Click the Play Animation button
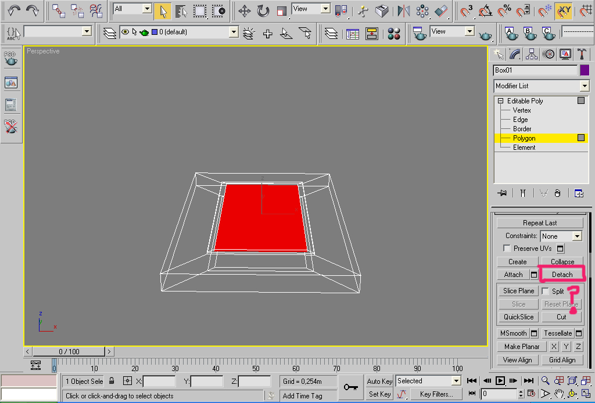595x403 pixels. [x=500, y=380]
